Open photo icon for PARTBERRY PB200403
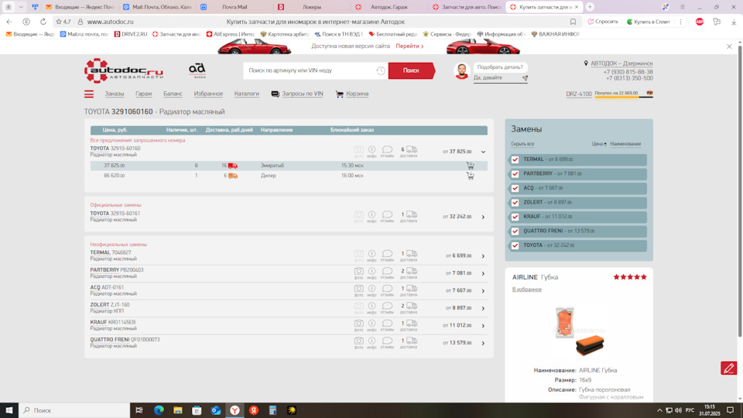 pyautogui.click(x=358, y=271)
